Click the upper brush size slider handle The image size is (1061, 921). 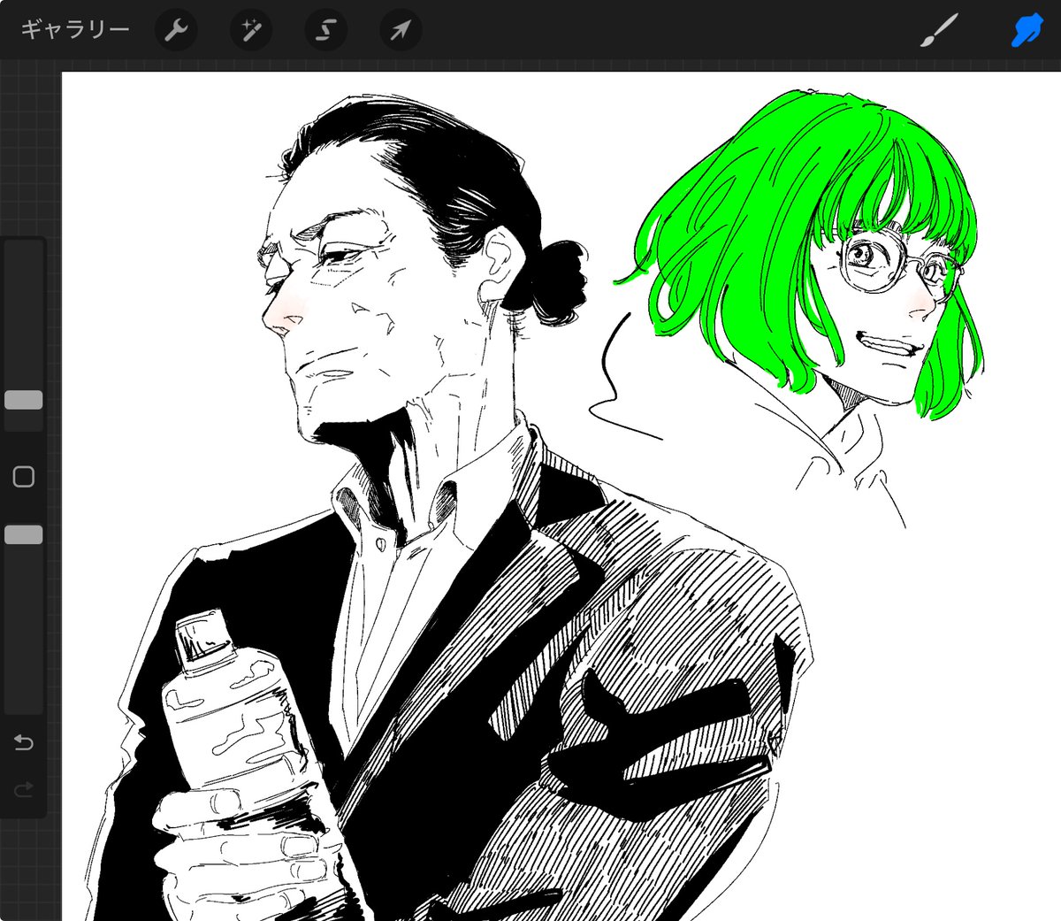[x=24, y=400]
